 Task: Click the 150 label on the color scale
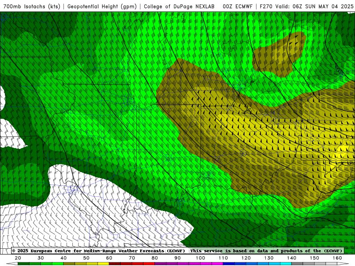pyautogui.click(x=315, y=258)
